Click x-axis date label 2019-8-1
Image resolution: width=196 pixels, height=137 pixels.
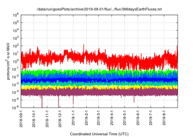click(164, 117)
